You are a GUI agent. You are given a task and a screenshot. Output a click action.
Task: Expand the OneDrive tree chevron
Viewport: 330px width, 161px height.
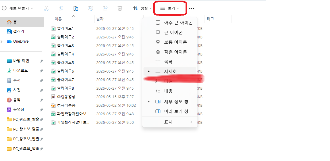[x=2, y=42]
